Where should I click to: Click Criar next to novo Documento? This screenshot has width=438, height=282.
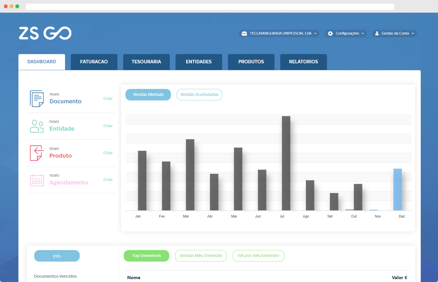click(108, 98)
